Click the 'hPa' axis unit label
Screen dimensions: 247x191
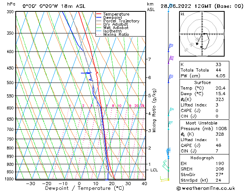pyautogui.click(x=11, y=4)
